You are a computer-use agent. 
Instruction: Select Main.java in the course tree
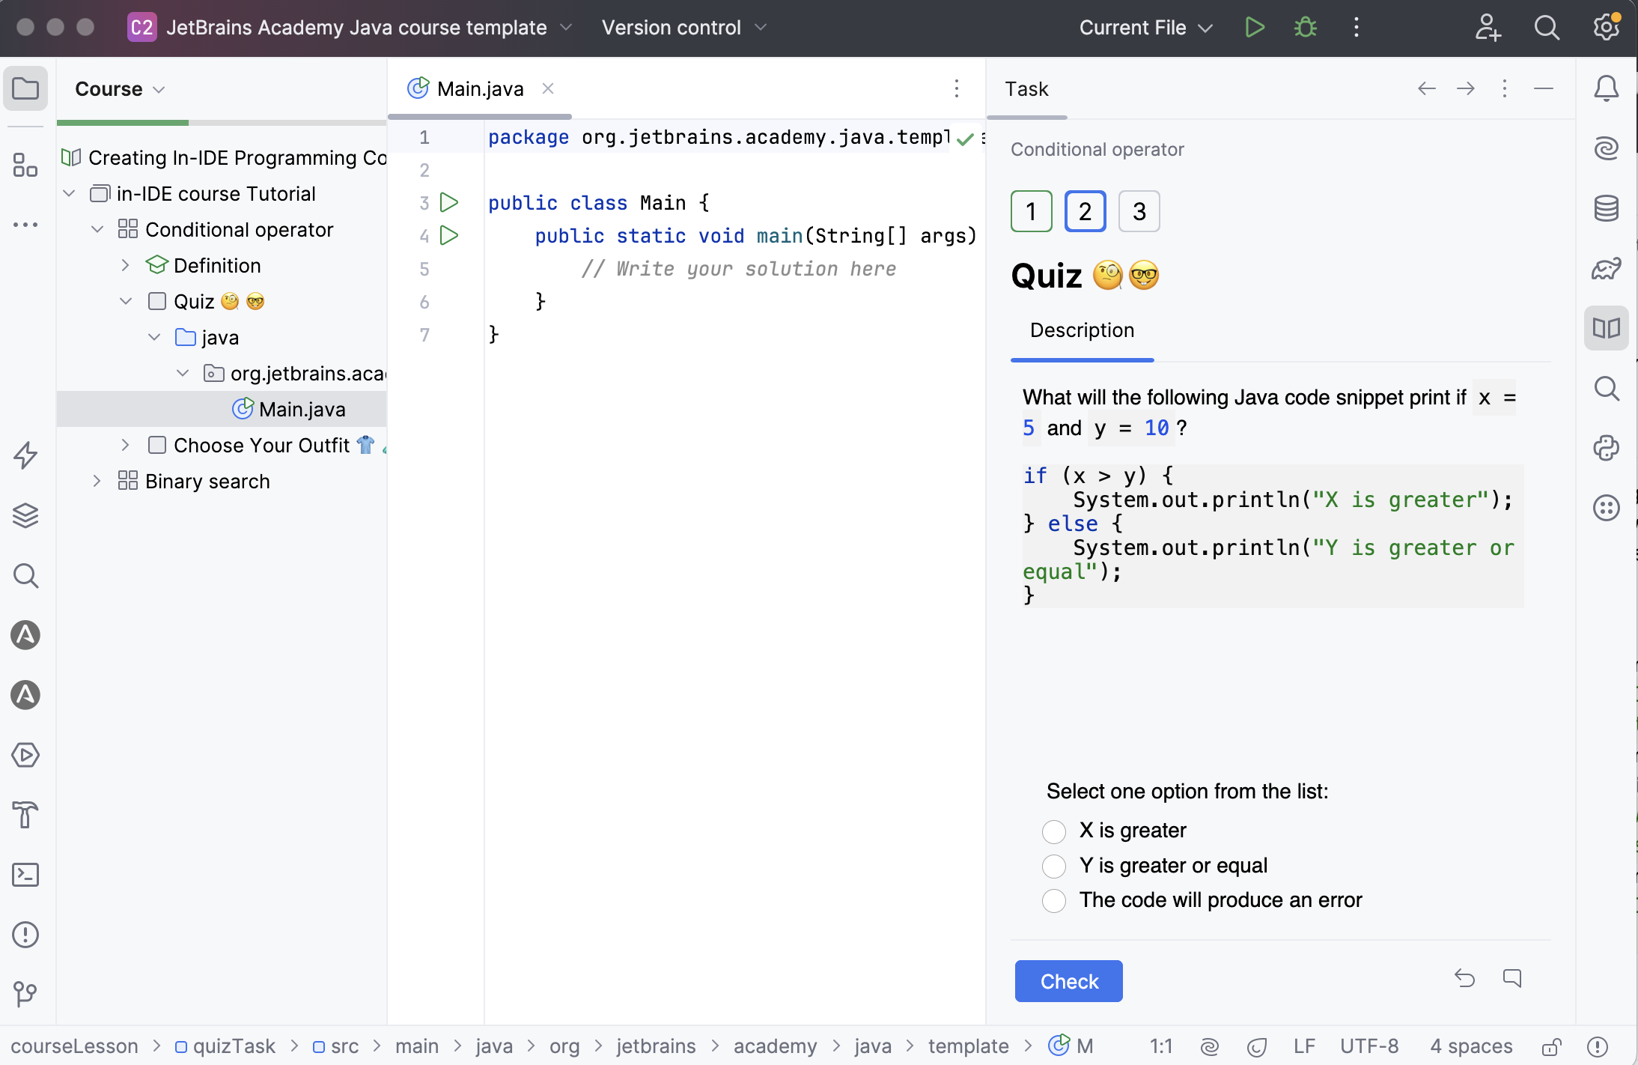click(x=222, y=409)
